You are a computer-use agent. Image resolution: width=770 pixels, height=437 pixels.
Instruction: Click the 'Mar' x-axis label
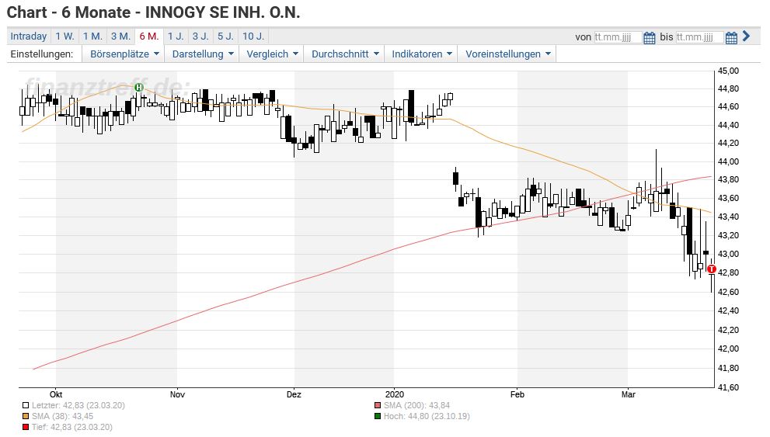coord(628,394)
